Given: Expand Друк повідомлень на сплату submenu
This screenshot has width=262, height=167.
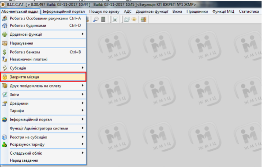Looking at the screenshot, I should click(43, 86).
